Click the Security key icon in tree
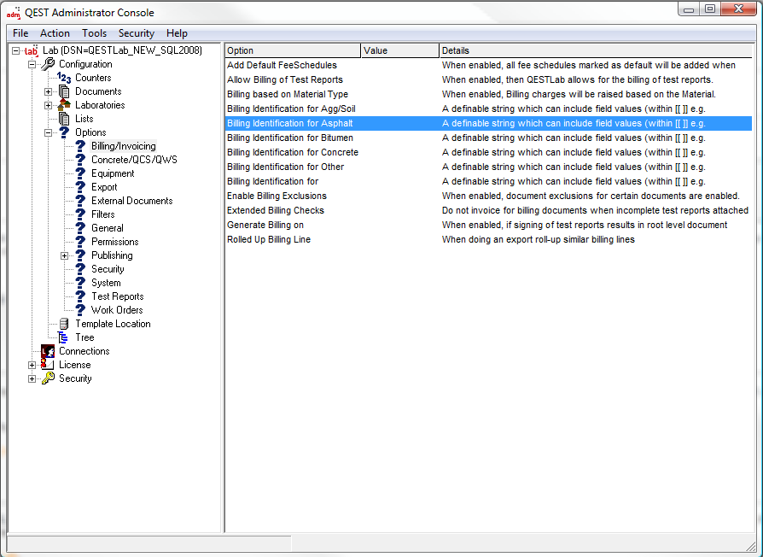763x557 pixels. pyautogui.click(x=48, y=378)
